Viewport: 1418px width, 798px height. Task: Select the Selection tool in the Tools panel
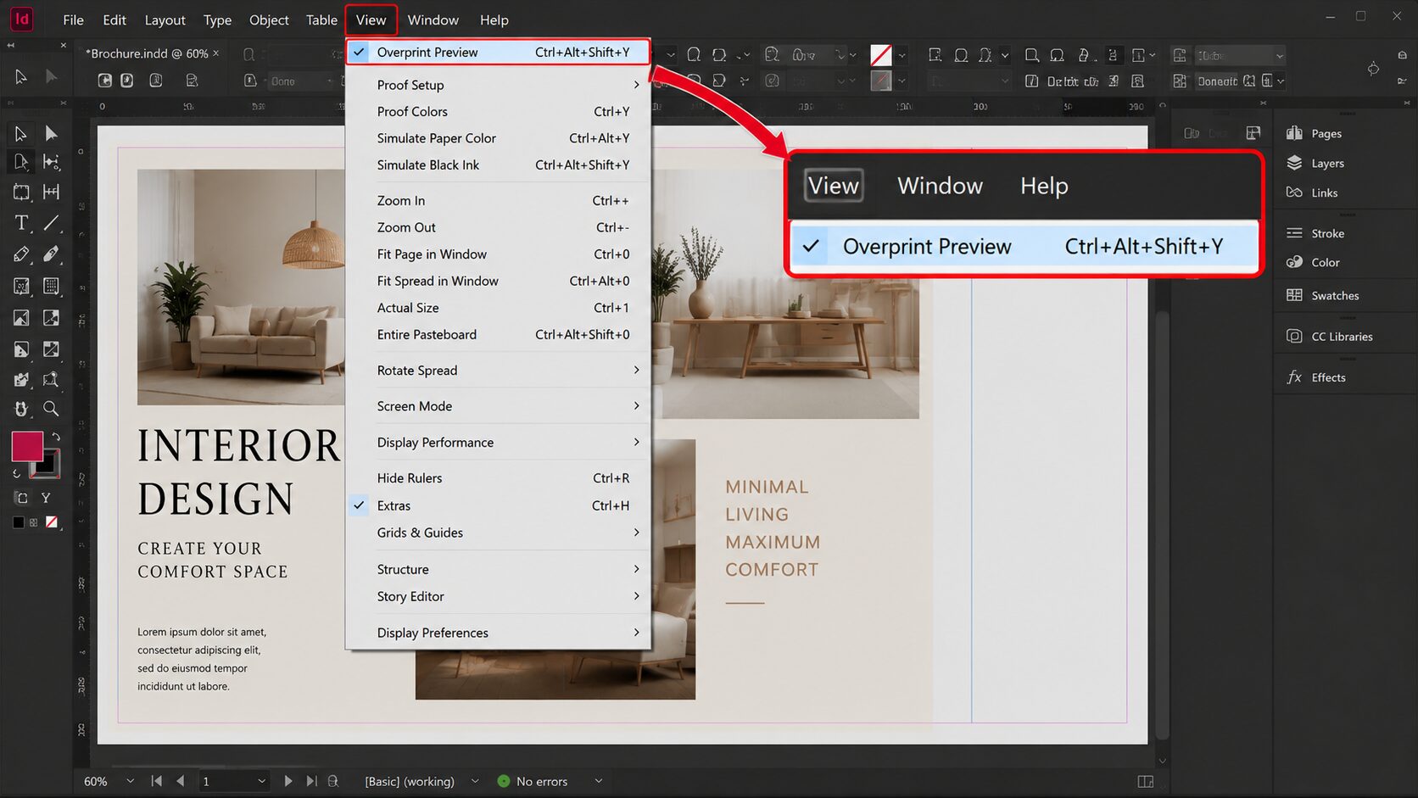(20, 133)
